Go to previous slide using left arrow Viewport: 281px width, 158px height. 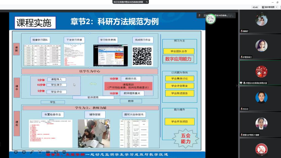point(16,152)
